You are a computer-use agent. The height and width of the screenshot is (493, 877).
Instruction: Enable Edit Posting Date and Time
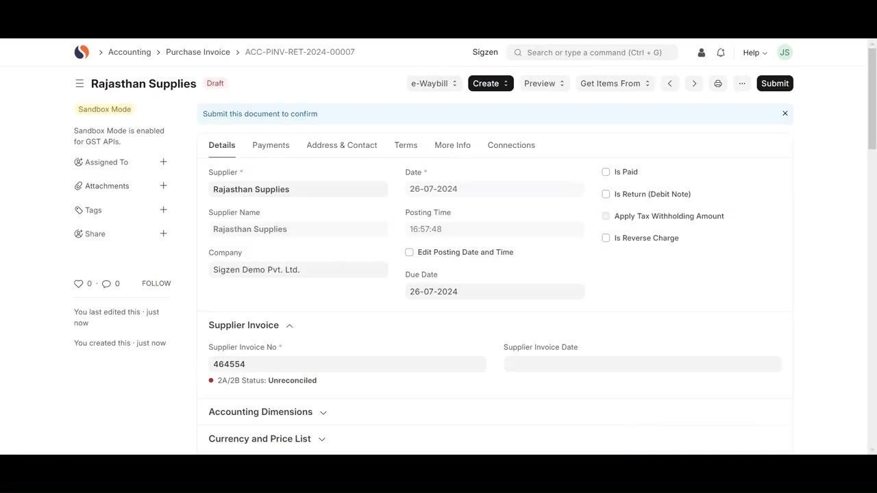409,252
